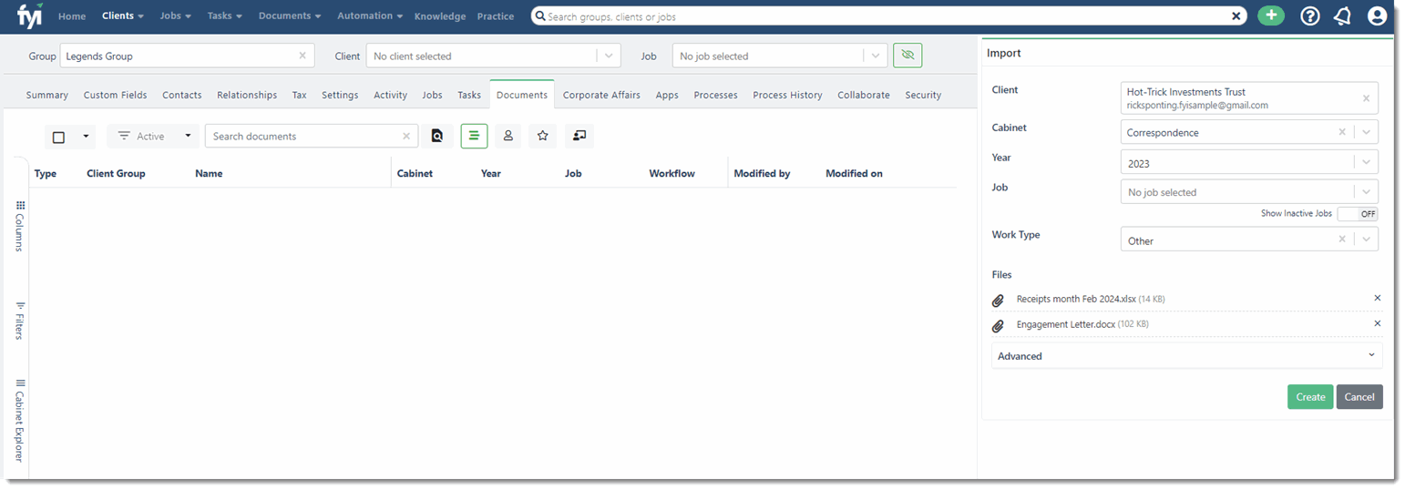Viewport: 1405px width, 490px height.
Task: Toggle the green hidden eye button
Action: [x=907, y=56]
